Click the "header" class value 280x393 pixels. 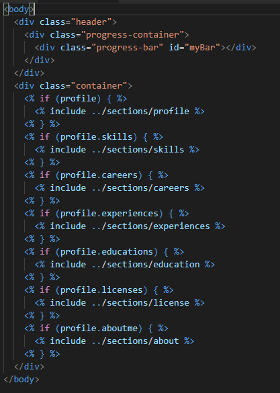click(91, 22)
